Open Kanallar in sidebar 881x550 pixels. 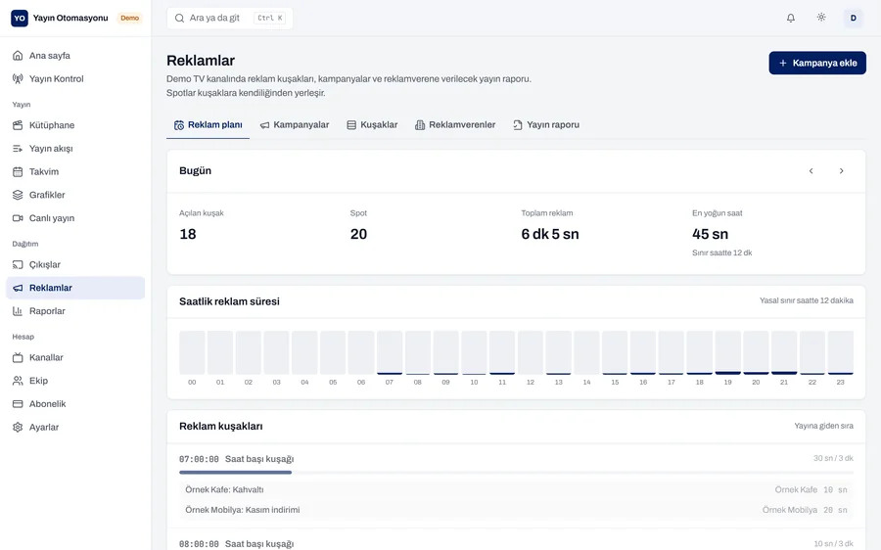(75, 357)
